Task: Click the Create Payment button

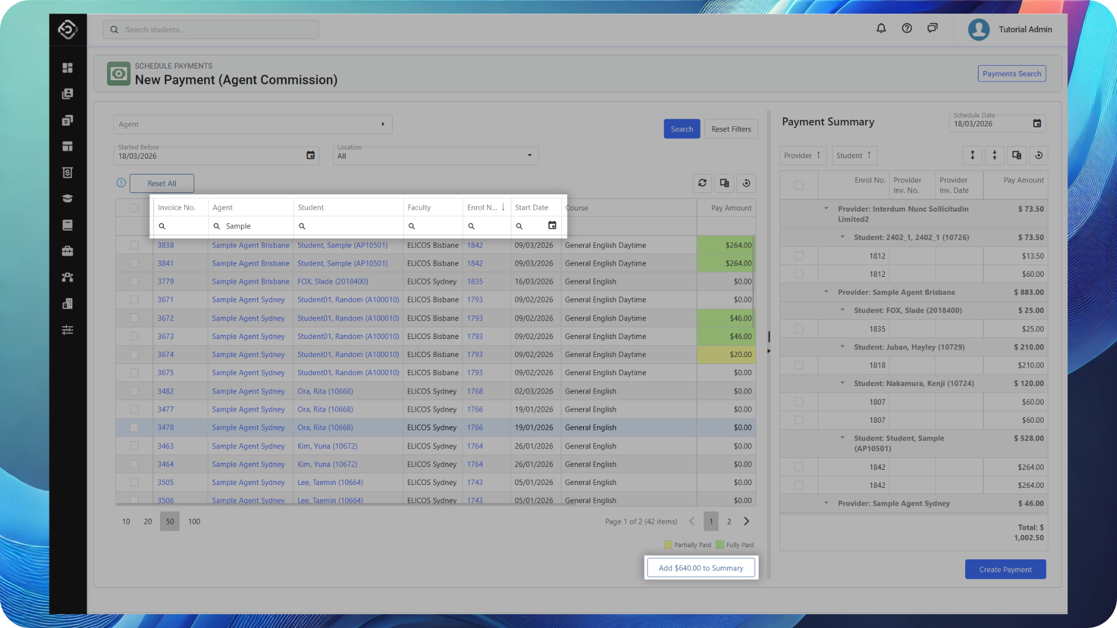Action: (x=1005, y=569)
